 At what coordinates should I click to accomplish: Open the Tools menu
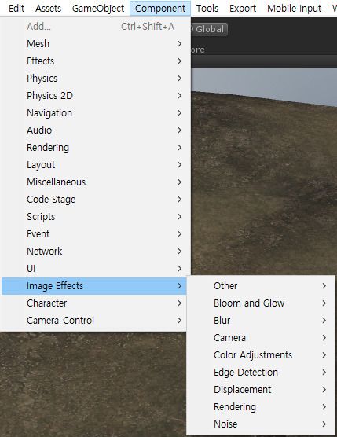[x=207, y=8]
